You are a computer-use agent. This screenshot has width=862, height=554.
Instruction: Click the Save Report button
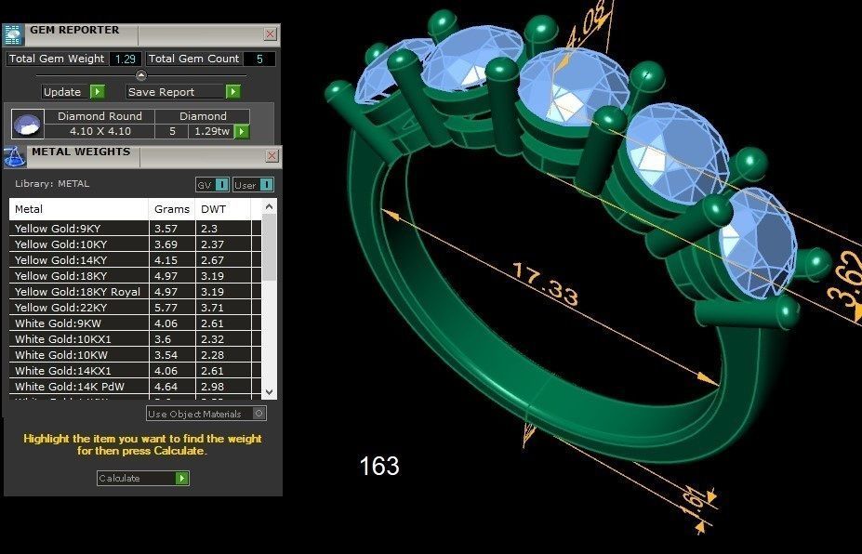point(183,92)
